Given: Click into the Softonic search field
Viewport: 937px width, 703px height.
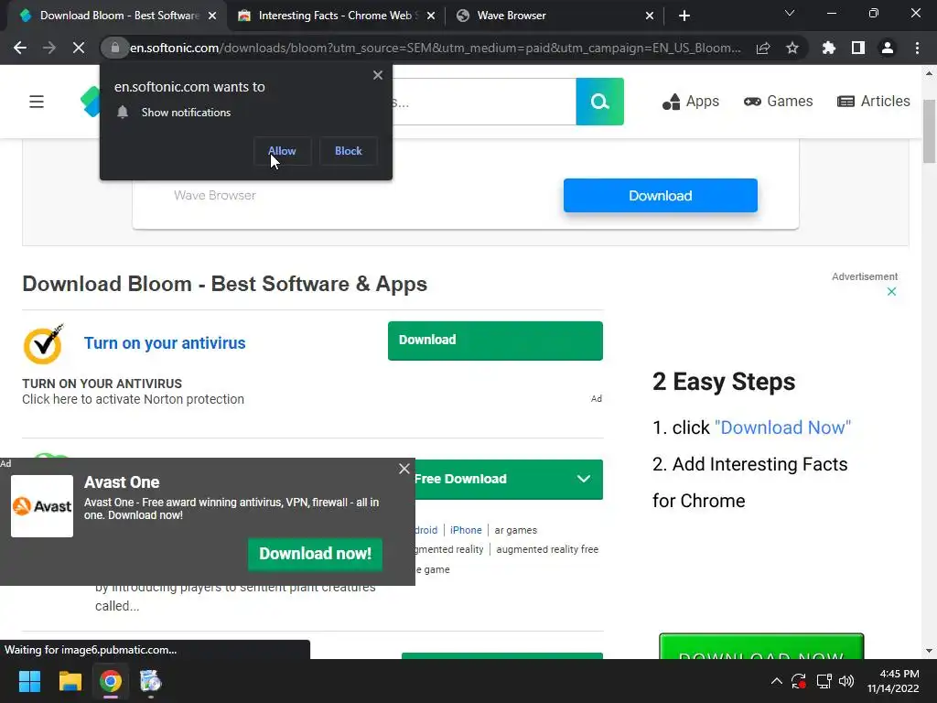Looking at the screenshot, I should point(484,102).
